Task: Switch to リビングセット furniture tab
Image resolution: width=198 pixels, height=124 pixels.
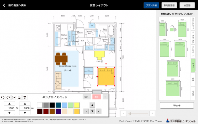Action: 193,24
